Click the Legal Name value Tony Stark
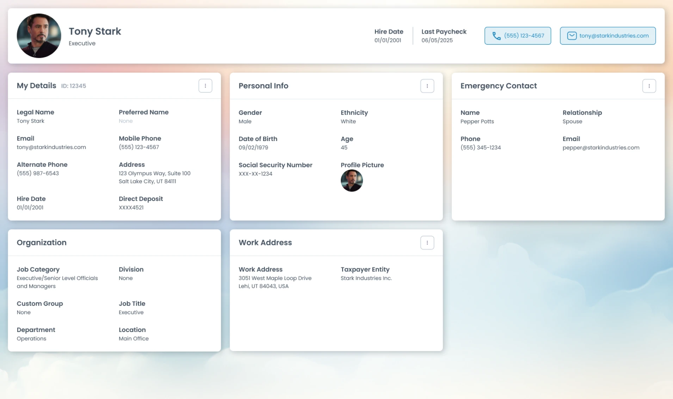This screenshot has width=673, height=399. click(30, 121)
